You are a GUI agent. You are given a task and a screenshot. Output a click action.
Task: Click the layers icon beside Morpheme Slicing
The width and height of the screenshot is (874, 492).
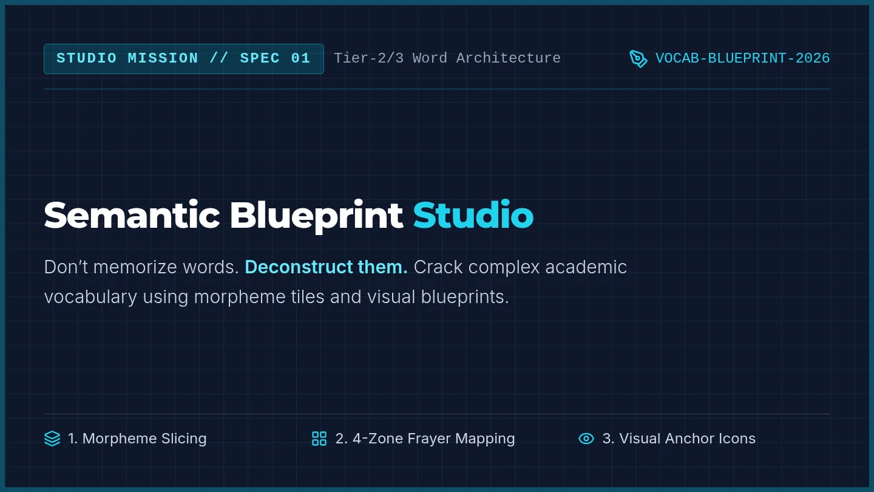click(52, 439)
